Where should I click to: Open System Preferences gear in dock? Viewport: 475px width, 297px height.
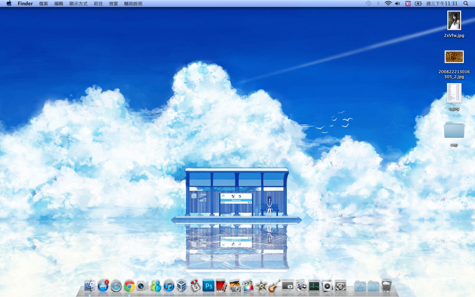pos(340,286)
